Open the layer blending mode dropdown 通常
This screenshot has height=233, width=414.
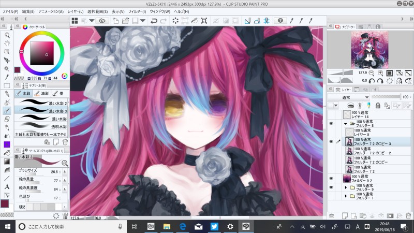click(349, 97)
